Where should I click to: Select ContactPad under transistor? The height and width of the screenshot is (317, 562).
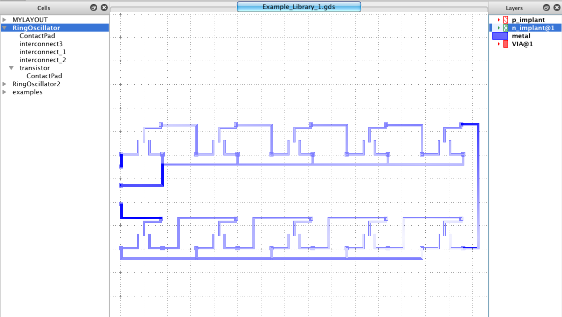pos(44,76)
